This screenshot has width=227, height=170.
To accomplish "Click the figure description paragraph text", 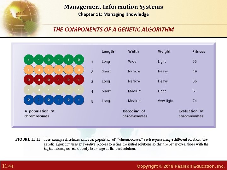I will (x=126, y=144).
